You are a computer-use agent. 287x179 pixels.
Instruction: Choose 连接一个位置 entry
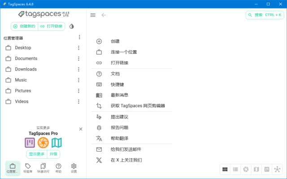(x=132, y=52)
